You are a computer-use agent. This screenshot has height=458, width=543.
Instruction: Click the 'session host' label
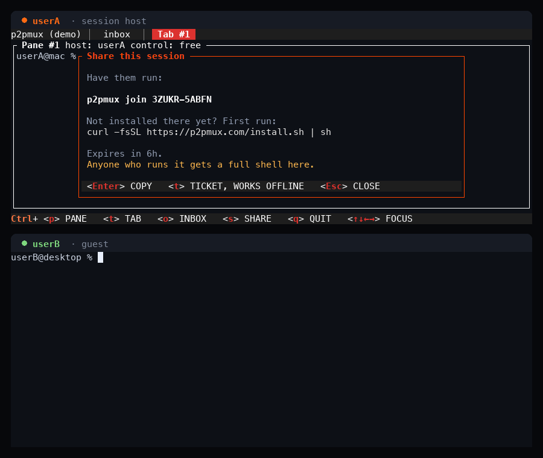(x=114, y=21)
